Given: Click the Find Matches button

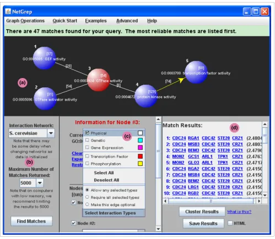Looking at the screenshot, I should tap(31, 221).
